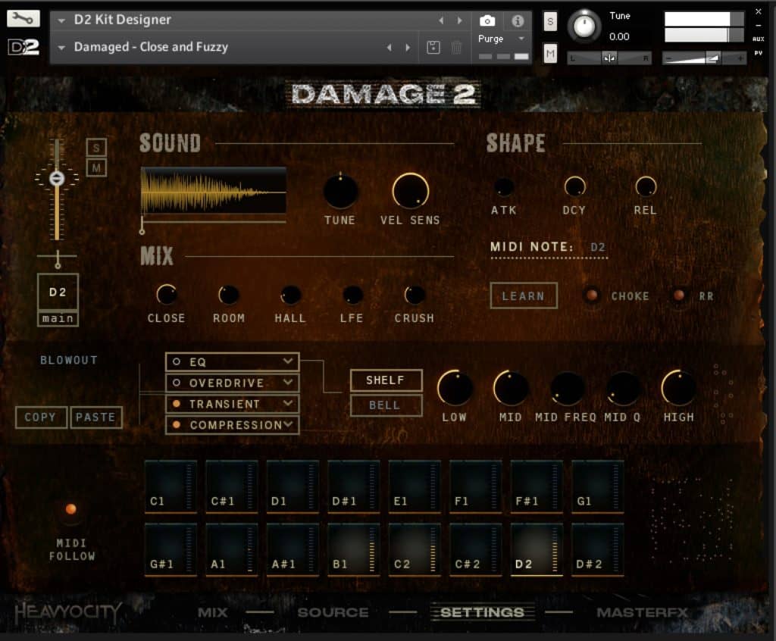
Task: Click the ROOM mix knob
Action: (x=229, y=295)
